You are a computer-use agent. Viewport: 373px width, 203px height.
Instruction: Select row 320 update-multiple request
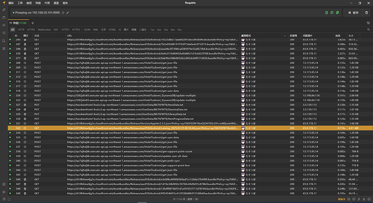190,96
